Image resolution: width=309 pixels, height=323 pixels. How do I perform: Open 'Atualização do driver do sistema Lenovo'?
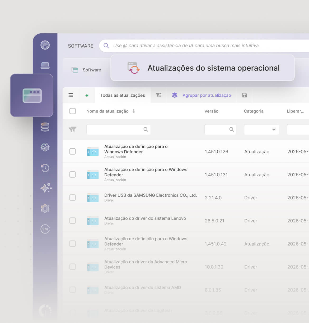[x=145, y=218]
